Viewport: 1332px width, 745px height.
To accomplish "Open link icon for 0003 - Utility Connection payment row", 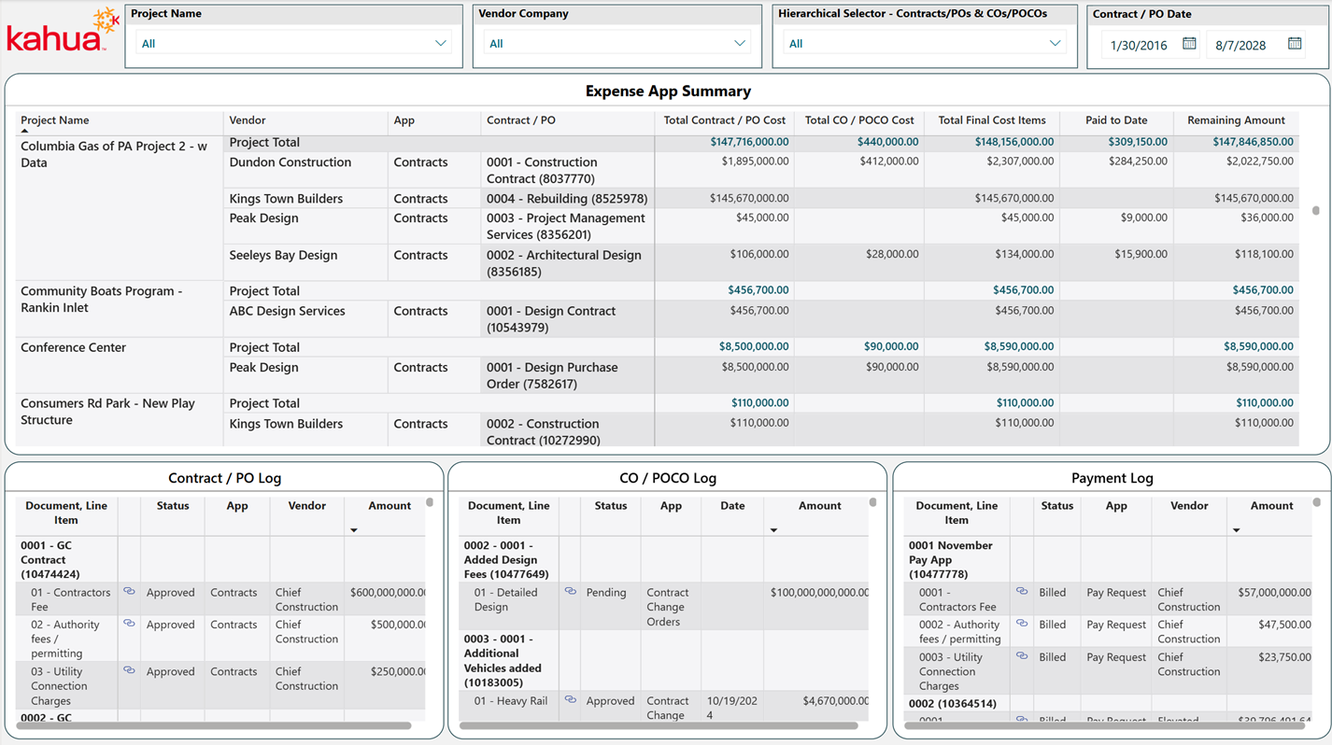I will (1022, 656).
